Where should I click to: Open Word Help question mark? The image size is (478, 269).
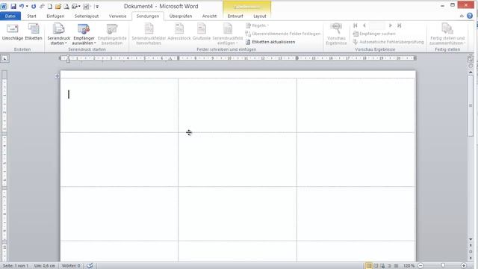click(470, 16)
